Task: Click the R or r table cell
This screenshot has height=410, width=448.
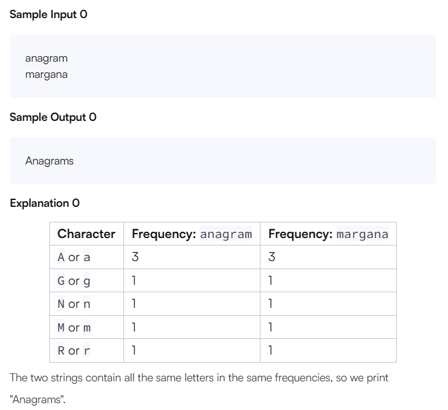Action: 87,351
